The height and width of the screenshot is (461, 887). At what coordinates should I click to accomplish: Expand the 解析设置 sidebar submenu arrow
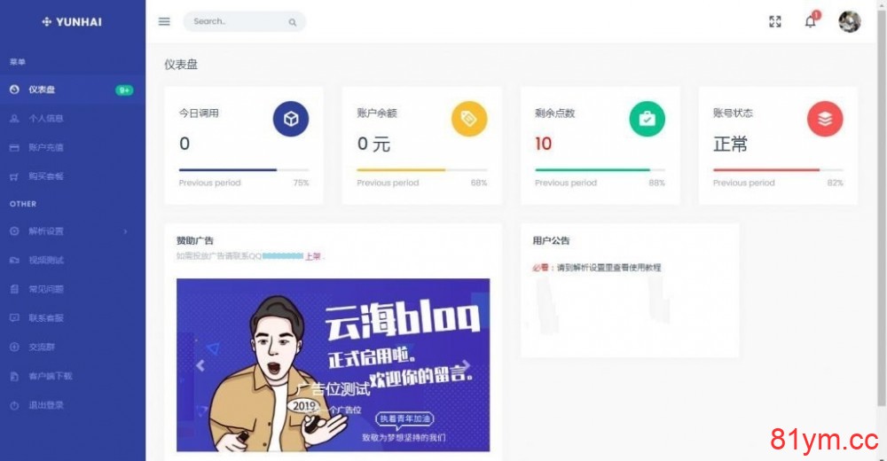click(126, 231)
